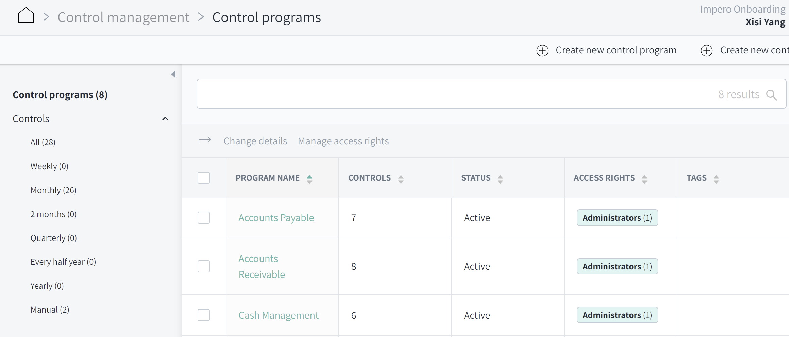Click Active status of Accounts Payable
789x337 pixels.
coord(477,218)
